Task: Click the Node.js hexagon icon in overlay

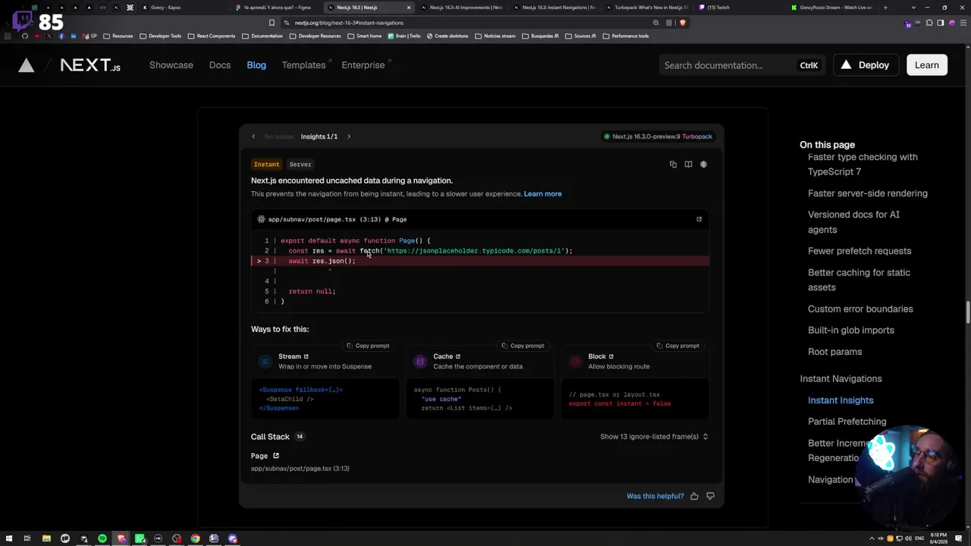Action: pyautogui.click(x=703, y=165)
